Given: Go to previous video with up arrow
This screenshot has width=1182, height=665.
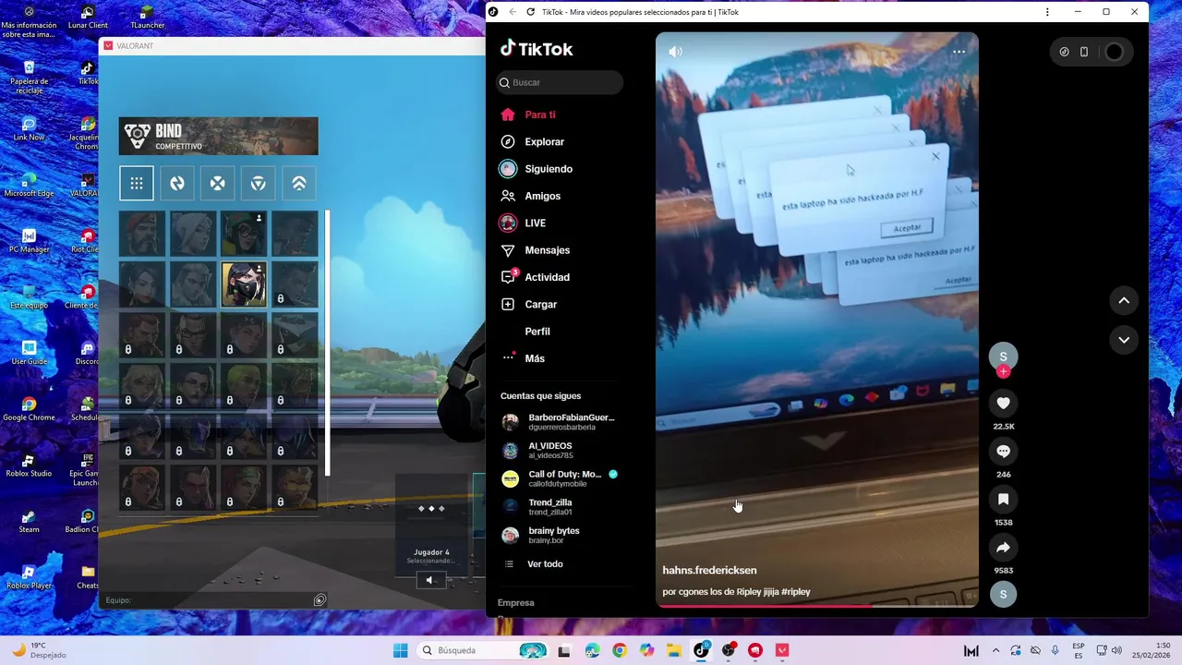Looking at the screenshot, I should pos(1124,300).
